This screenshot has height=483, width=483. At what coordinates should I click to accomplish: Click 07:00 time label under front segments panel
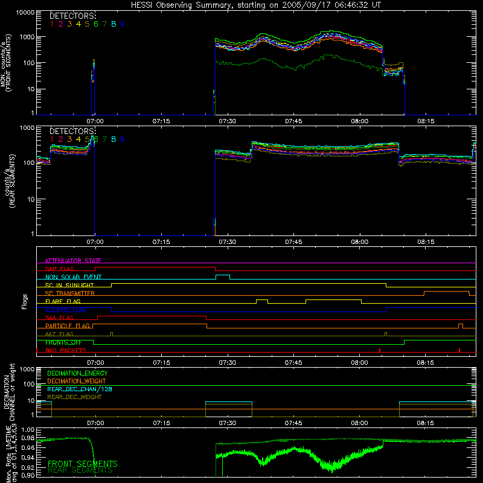coord(95,121)
